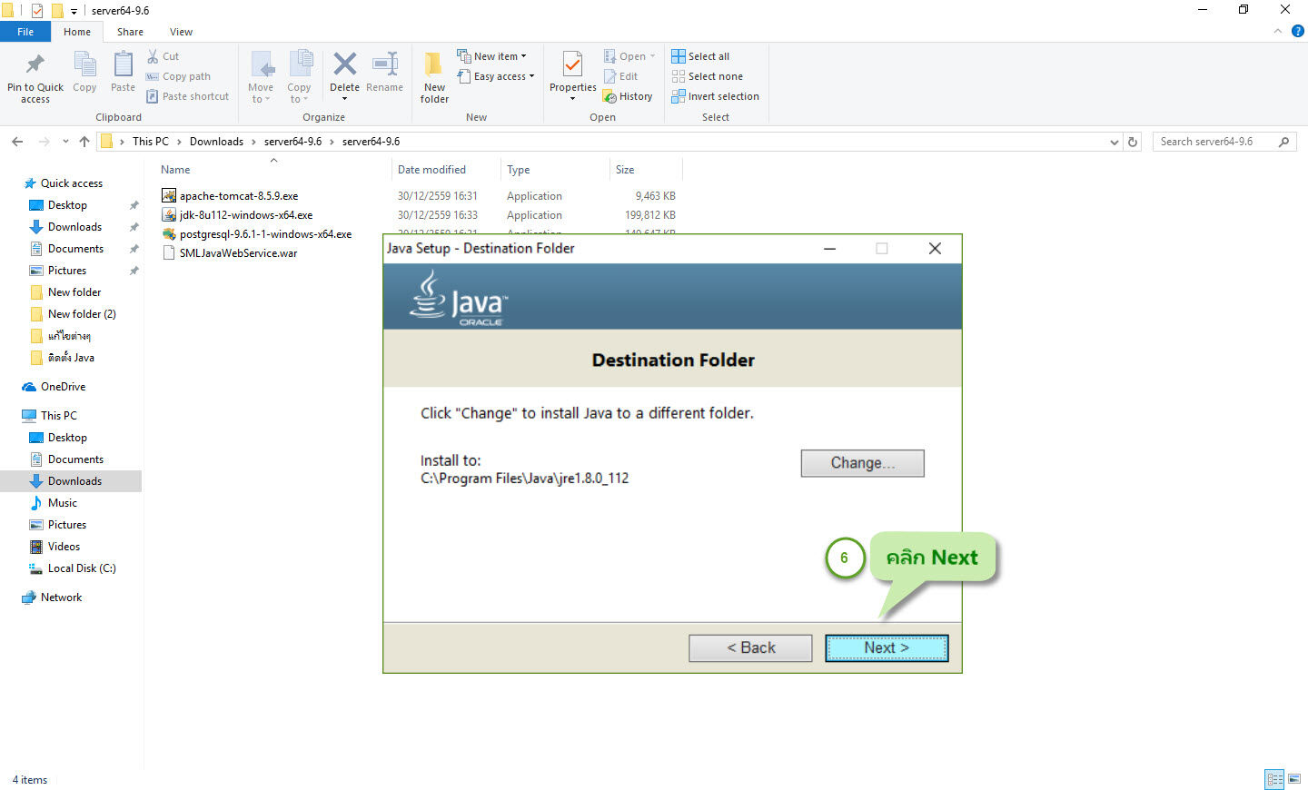The image size is (1308, 790).
Task: Click This PC in address breadcrumb
Action: point(150,142)
